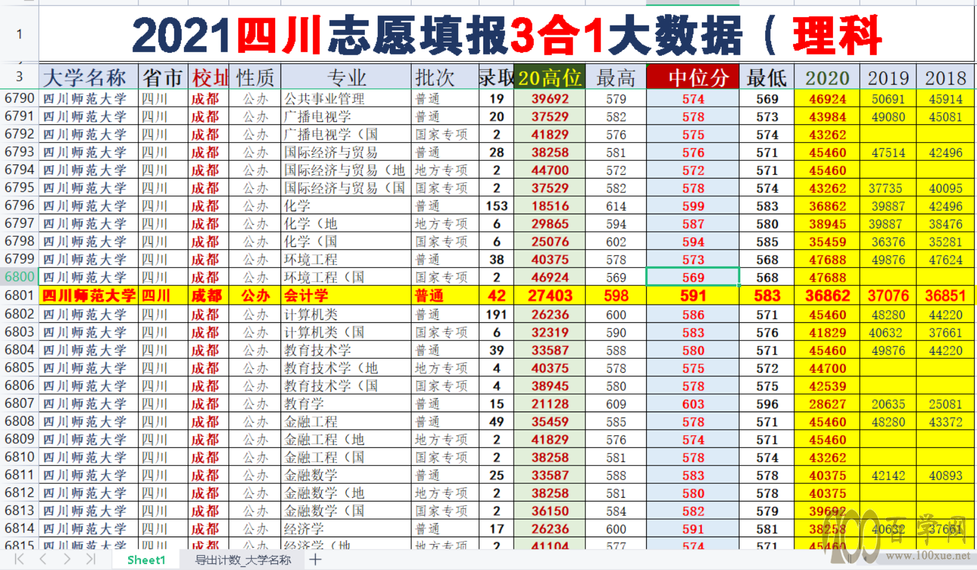
Task: Go to next sheet arrow
Action: [x=67, y=560]
